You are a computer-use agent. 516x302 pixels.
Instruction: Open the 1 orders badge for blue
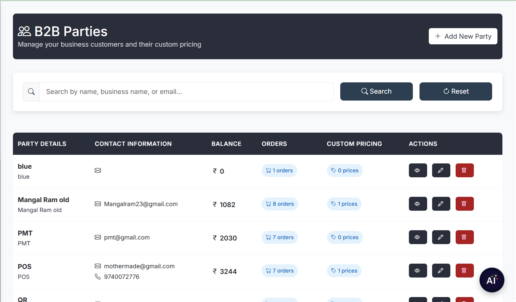[x=279, y=170]
